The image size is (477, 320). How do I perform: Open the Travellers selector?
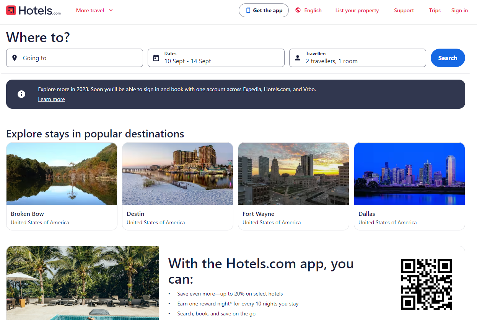tap(358, 58)
